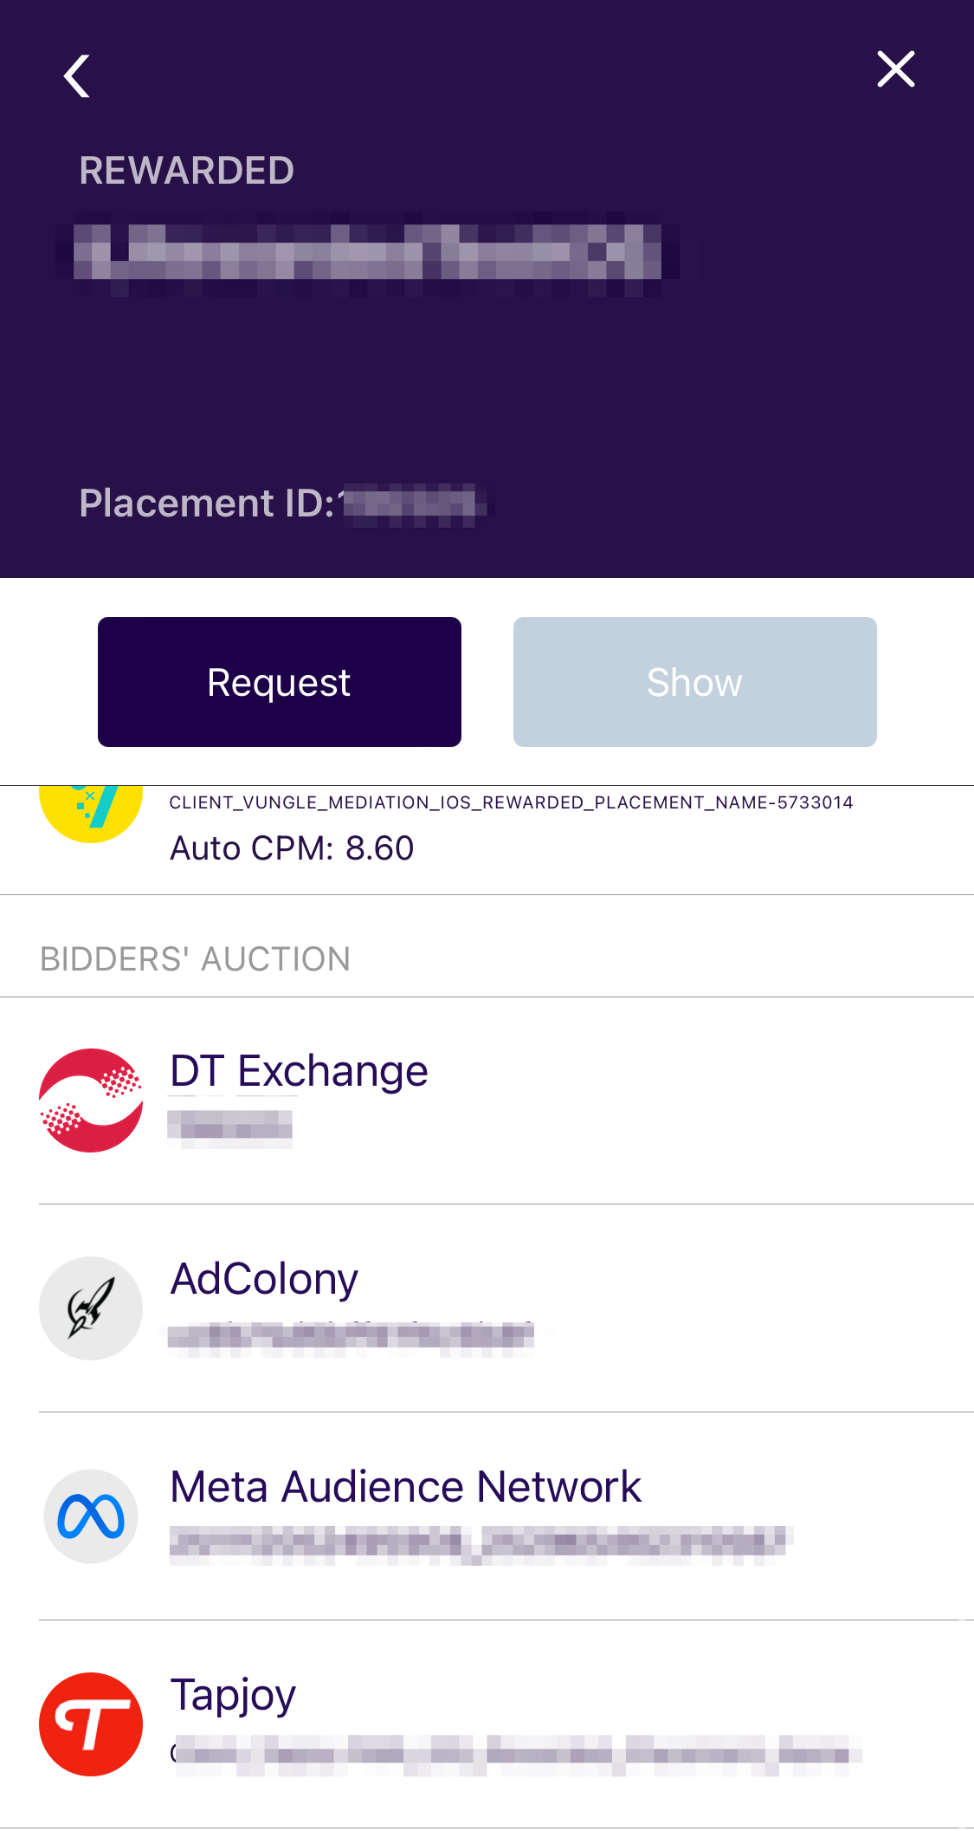Image resolution: width=974 pixels, height=1831 pixels.
Task: Tap the Tapjoy red logo icon
Action: 91,1724
